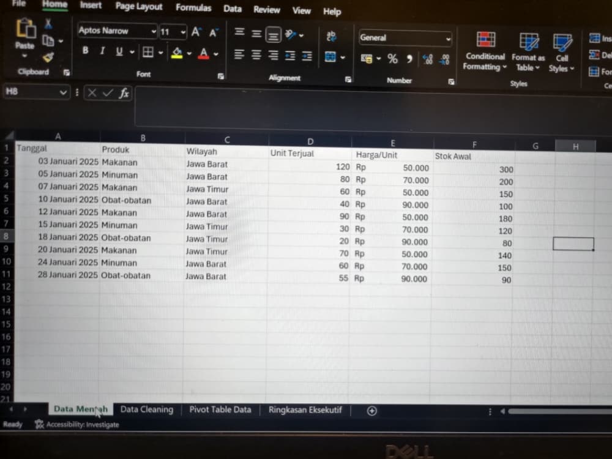Switch to the Insert ribbon tab

tap(91, 5)
